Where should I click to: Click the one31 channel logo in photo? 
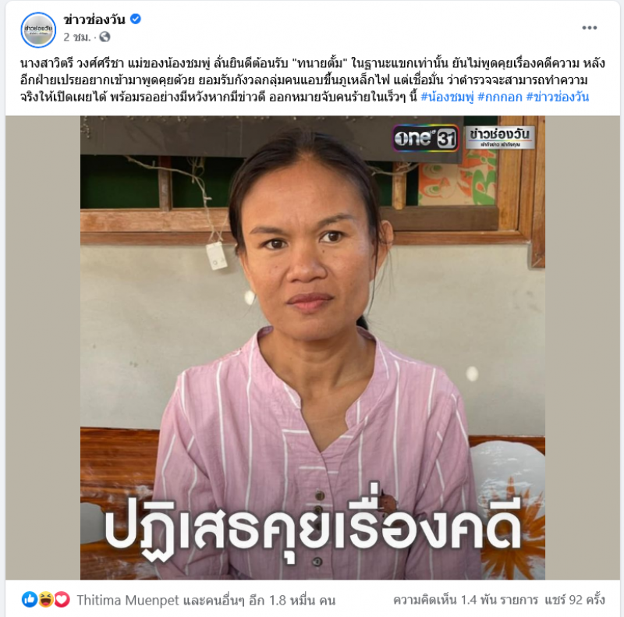pos(425,138)
